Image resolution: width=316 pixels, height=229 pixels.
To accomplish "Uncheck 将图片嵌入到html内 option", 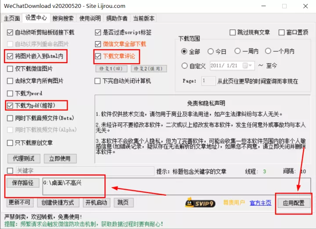I will 10,56.
